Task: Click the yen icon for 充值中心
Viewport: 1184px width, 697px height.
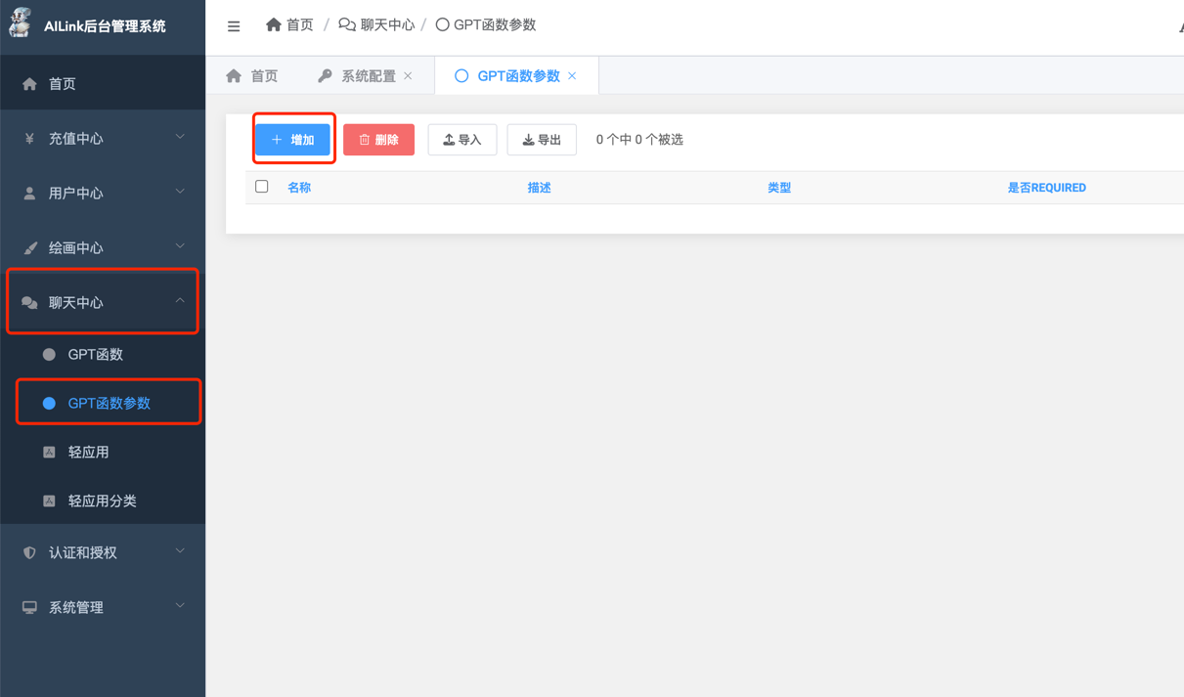Action: [x=29, y=139]
